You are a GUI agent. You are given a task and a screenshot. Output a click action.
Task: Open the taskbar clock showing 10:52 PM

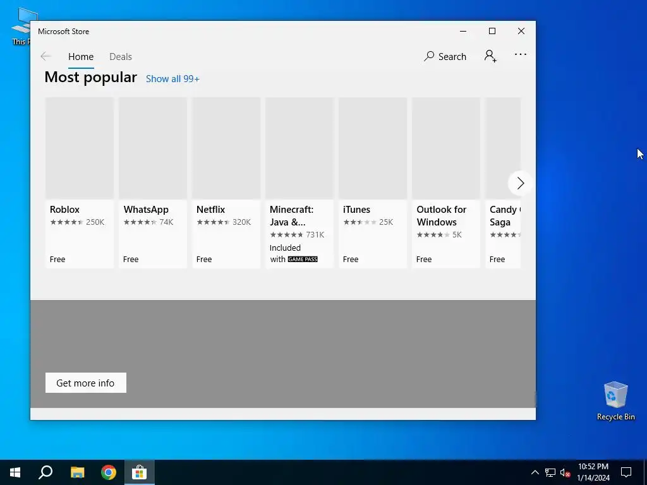593,472
